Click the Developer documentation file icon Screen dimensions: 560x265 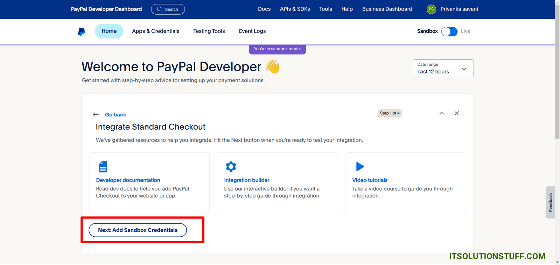click(x=103, y=167)
